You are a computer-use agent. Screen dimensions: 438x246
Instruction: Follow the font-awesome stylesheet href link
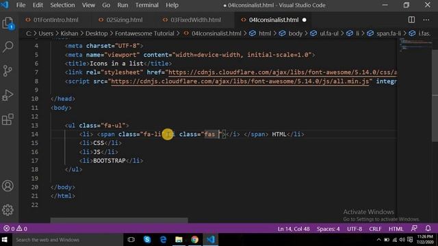pos(282,72)
